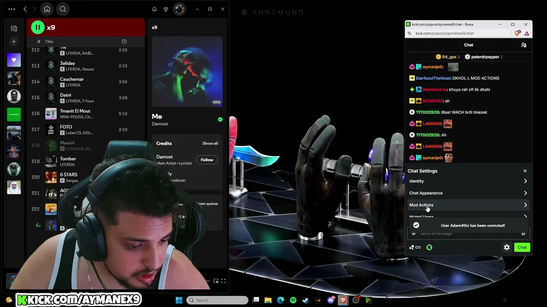Screen dimensions: 547x307
Task: Expand Your Library in Spotify sidebar
Action: 14,28
